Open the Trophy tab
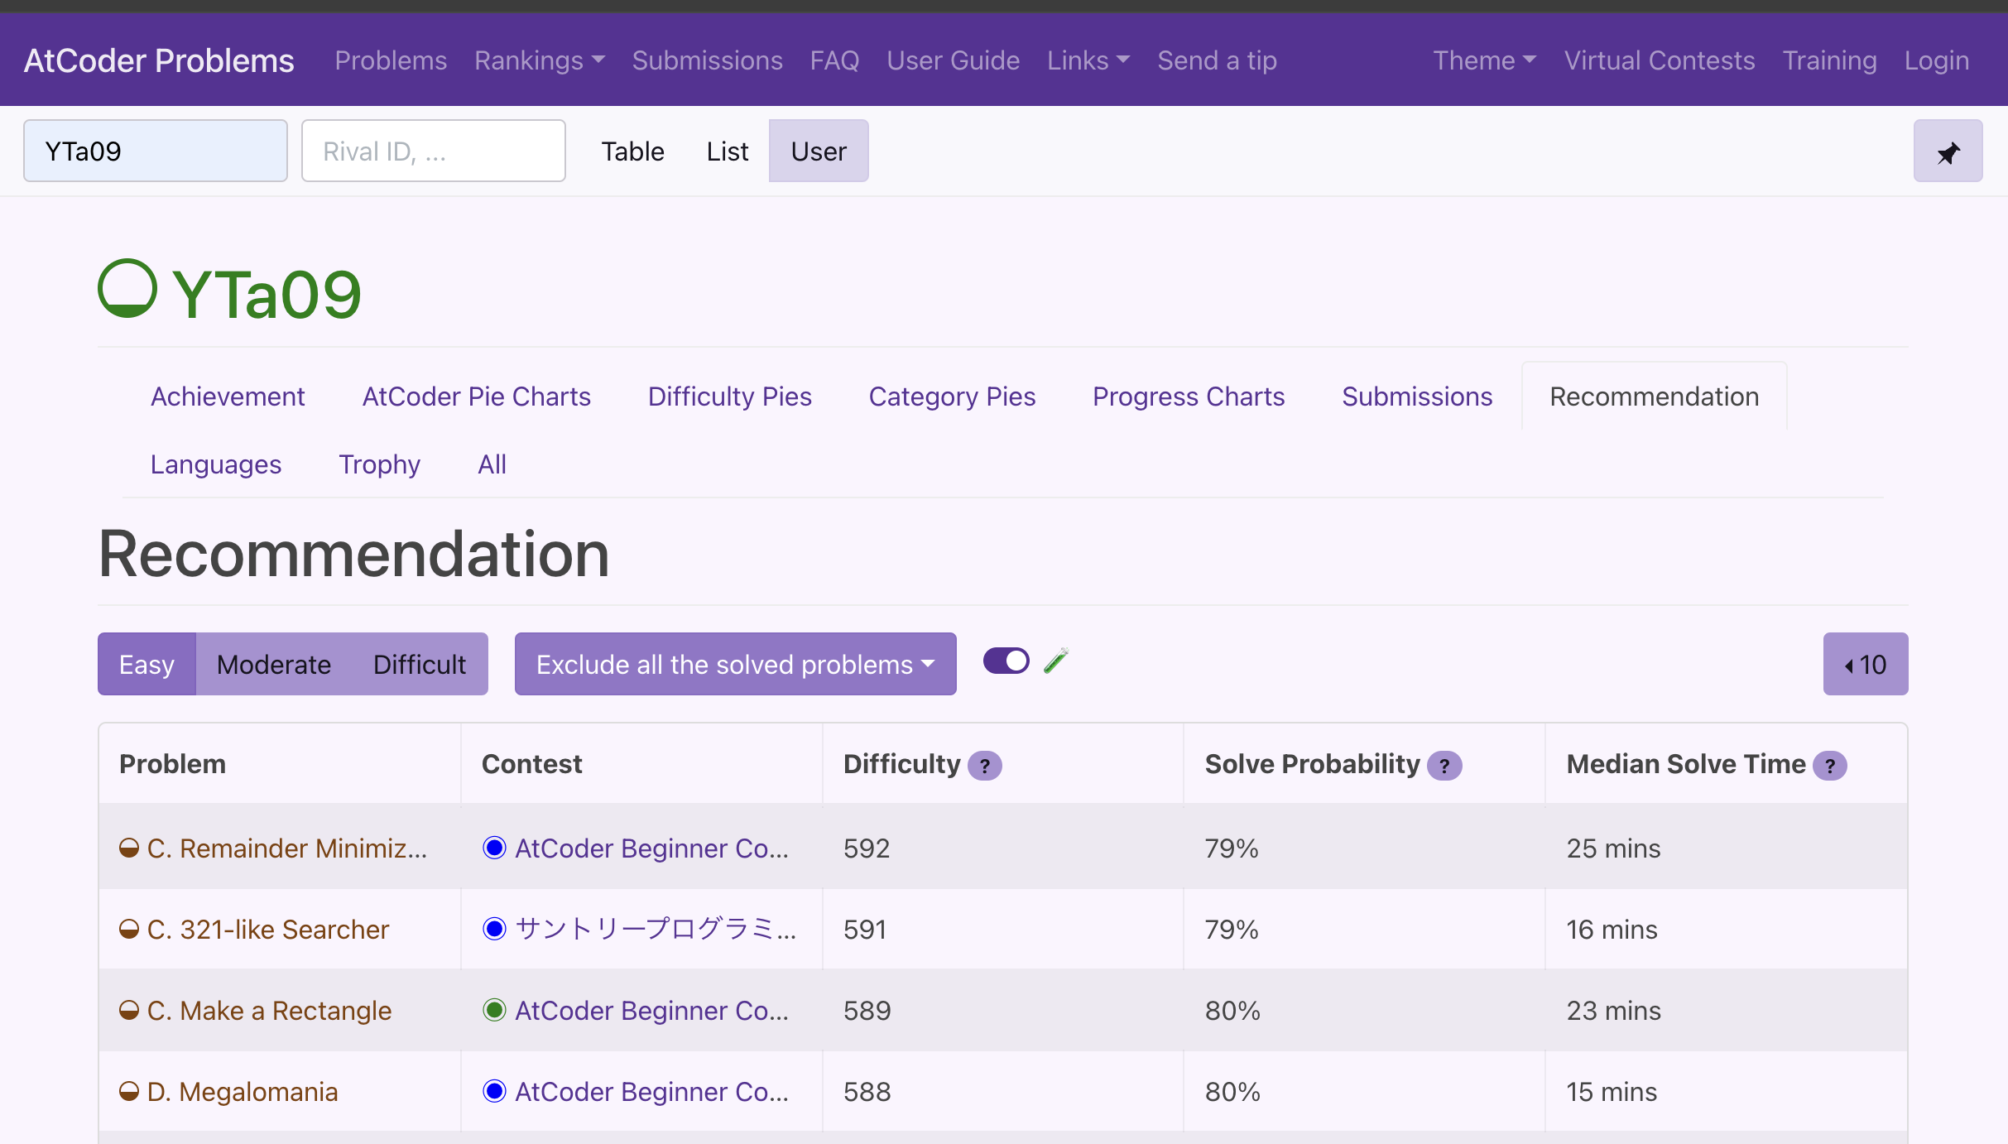Image resolution: width=2008 pixels, height=1144 pixels. 380,464
